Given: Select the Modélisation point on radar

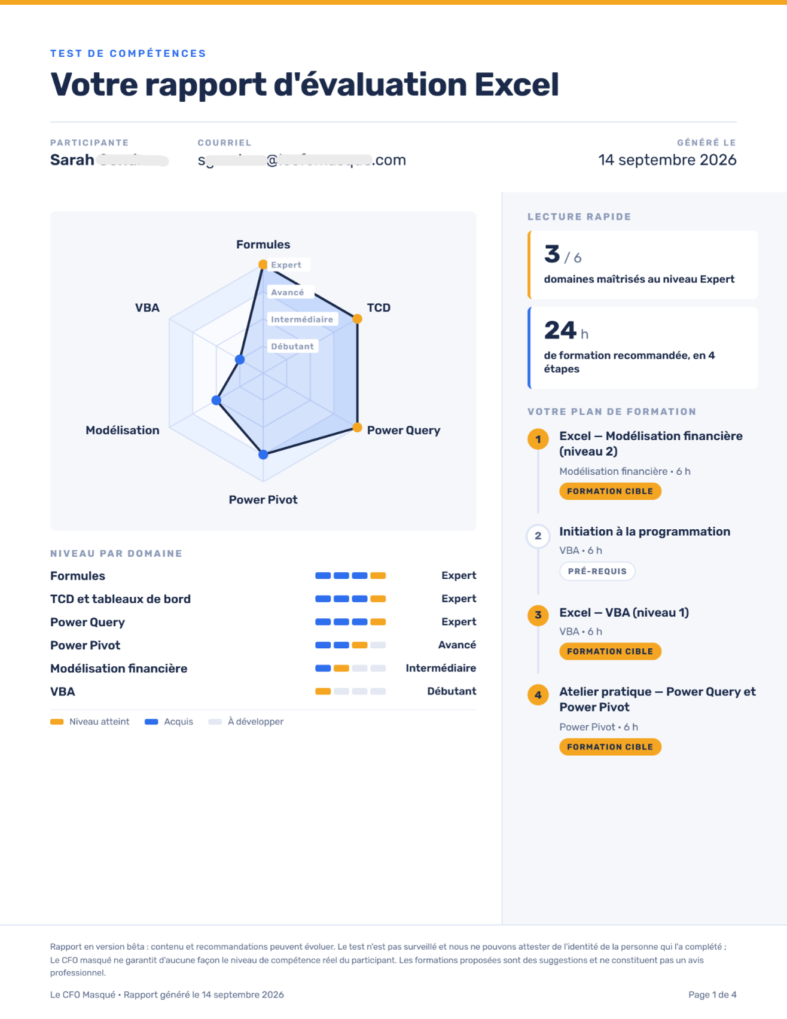Looking at the screenshot, I should [x=216, y=400].
